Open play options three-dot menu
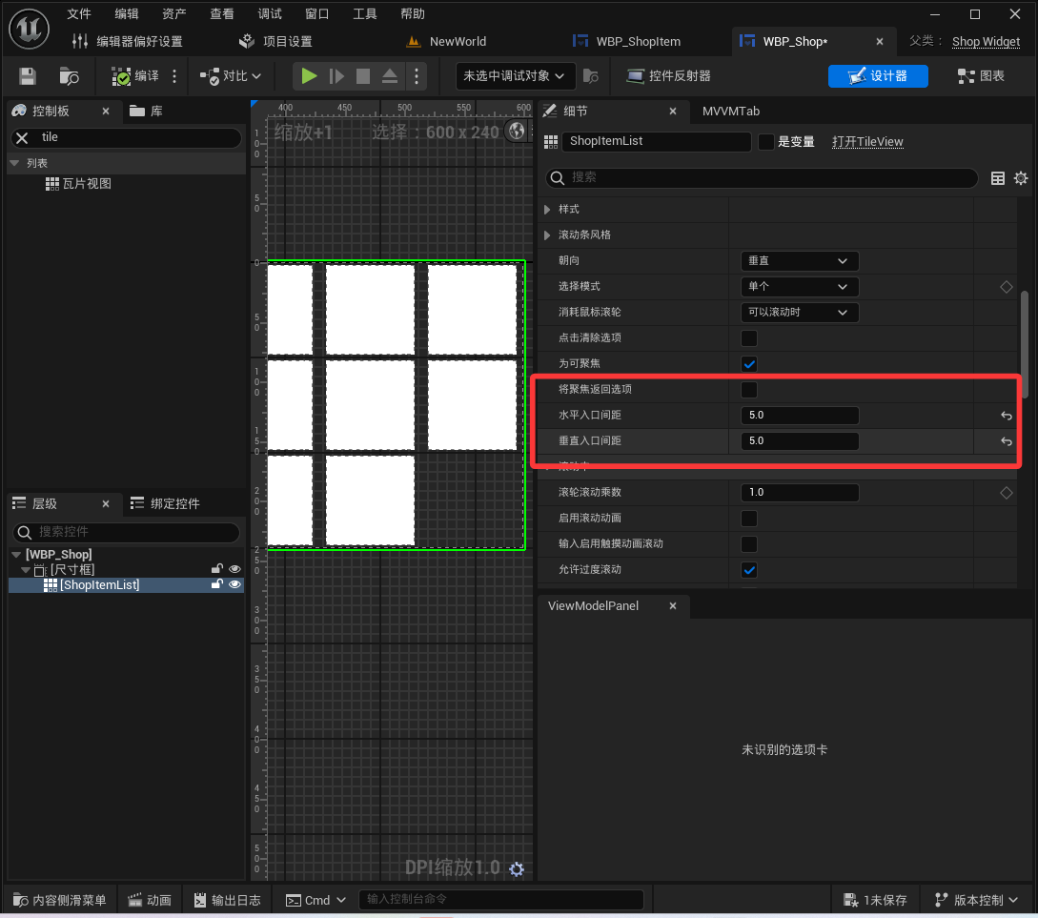Viewport: 1038px width, 918px height. click(417, 76)
